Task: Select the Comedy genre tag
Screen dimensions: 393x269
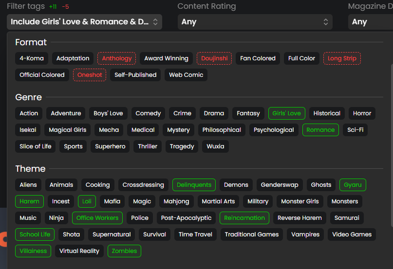Action: click(148, 113)
